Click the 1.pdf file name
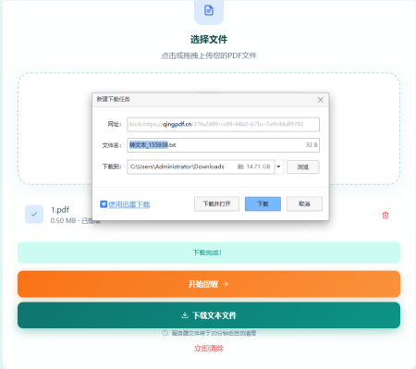 [60, 210]
